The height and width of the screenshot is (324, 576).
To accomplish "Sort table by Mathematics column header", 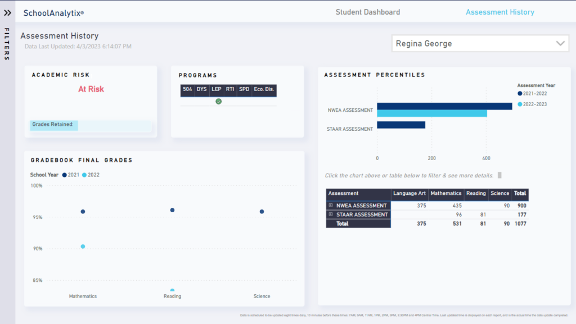I will tap(445, 193).
